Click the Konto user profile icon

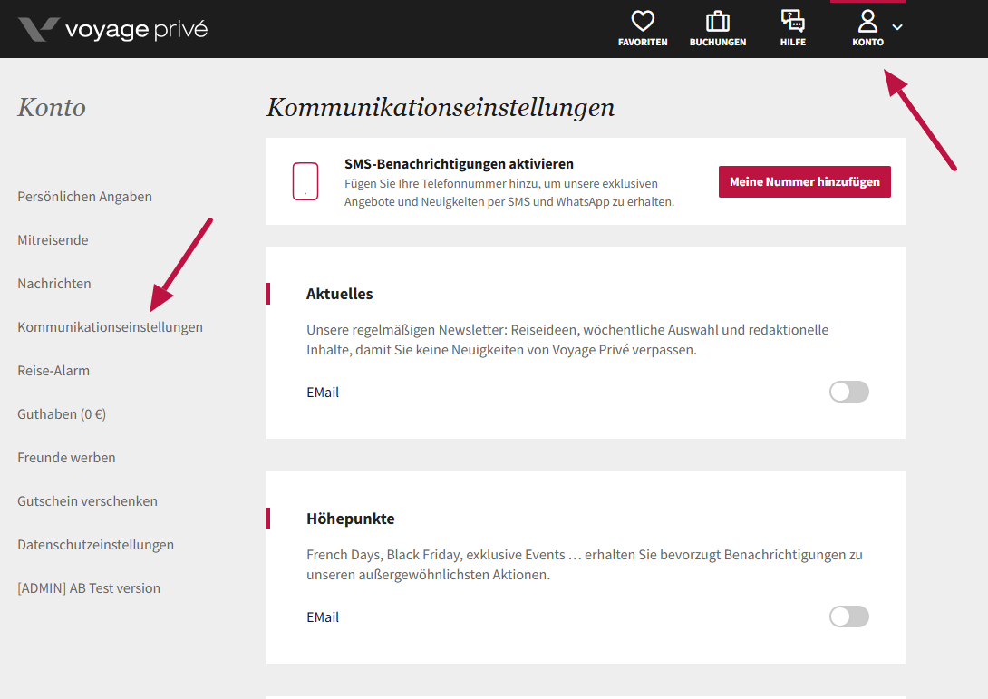867,22
